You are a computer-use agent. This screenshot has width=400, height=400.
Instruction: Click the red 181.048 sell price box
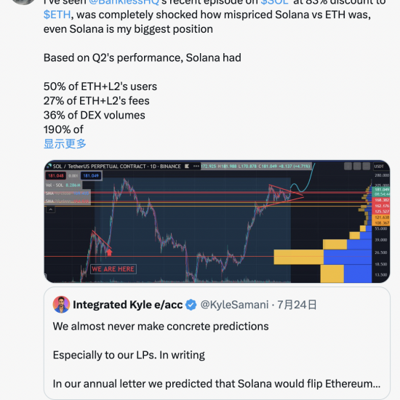[55, 176]
